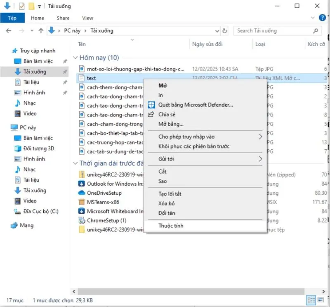Click the Microsoft Defender shield icon
This screenshot has width=330, height=307.
[x=151, y=105]
